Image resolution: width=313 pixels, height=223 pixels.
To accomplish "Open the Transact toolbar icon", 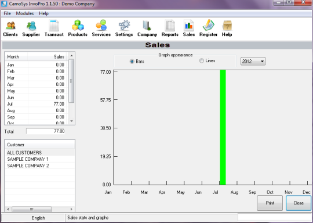I will [54, 28].
